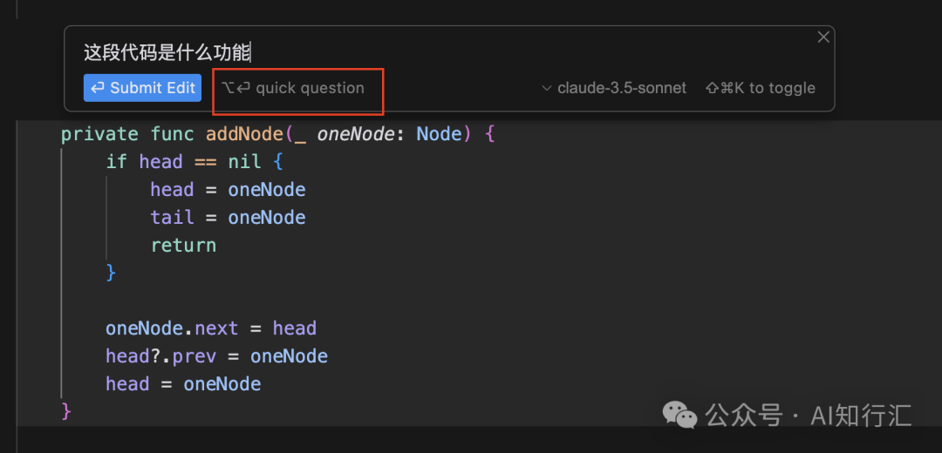This screenshot has width=942, height=453.
Task: Click the return keyword
Action: [x=183, y=246]
